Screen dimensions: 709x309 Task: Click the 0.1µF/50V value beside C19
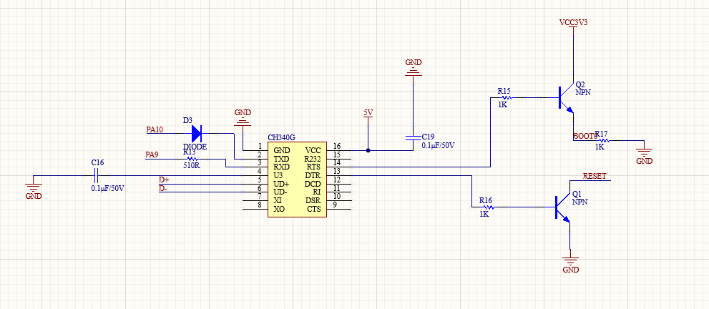pyautogui.click(x=438, y=145)
